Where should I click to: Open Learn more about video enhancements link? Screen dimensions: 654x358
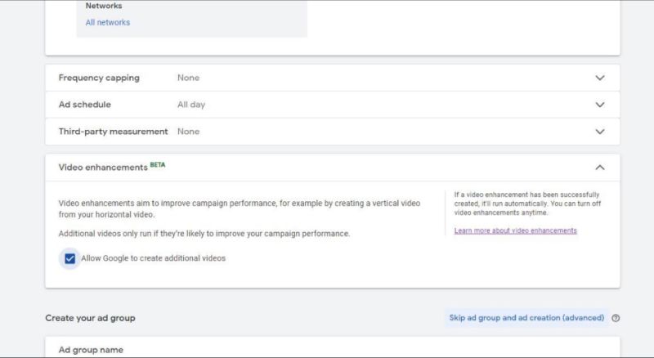515,230
